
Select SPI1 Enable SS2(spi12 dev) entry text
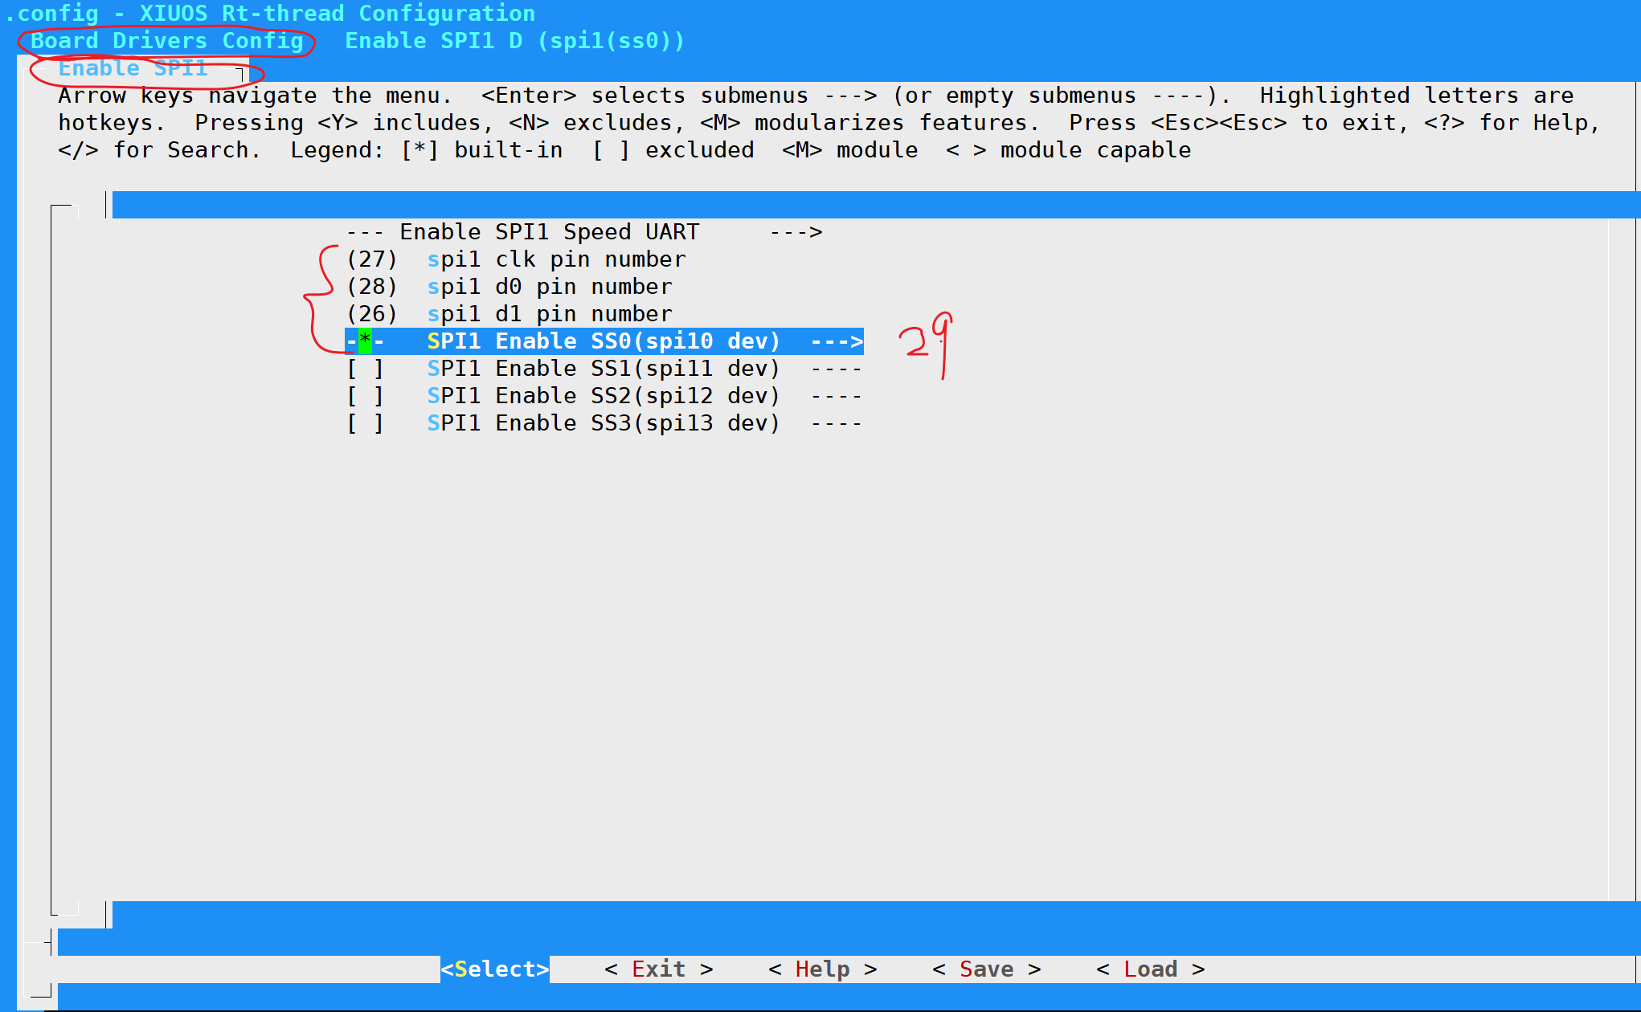point(604,396)
